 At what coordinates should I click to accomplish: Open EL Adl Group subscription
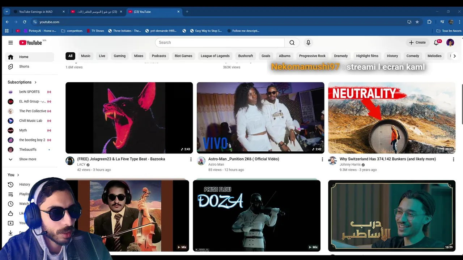click(x=29, y=101)
